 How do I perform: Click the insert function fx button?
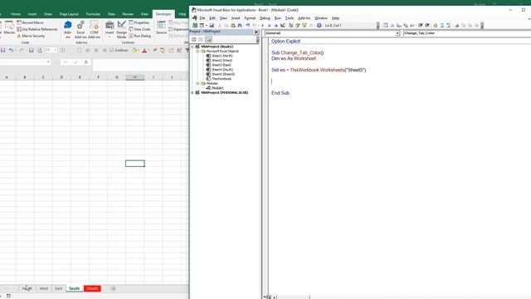point(86,62)
